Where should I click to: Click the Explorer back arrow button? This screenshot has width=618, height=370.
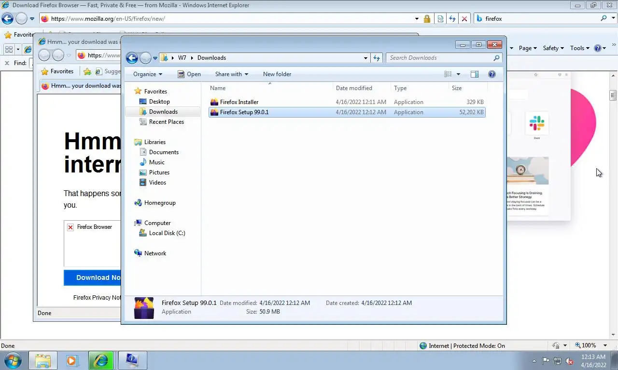[x=132, y=58]
